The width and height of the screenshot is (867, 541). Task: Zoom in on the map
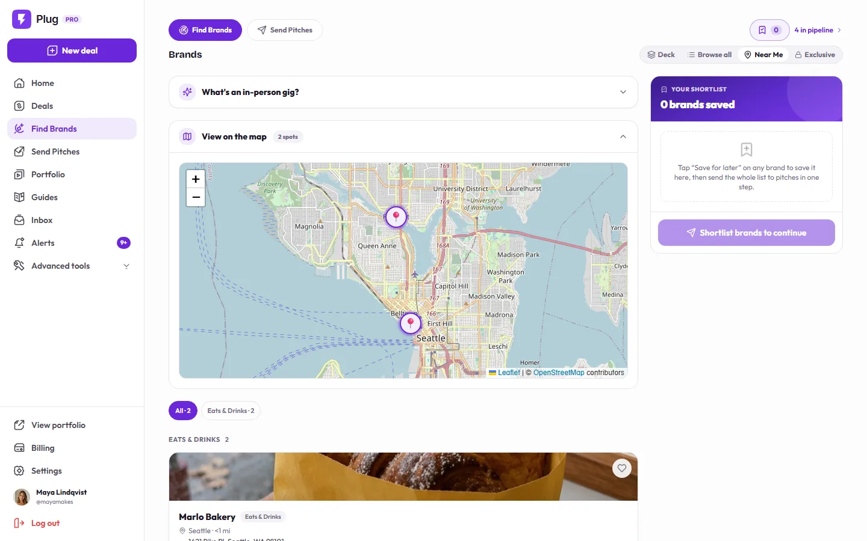[196, 179]
